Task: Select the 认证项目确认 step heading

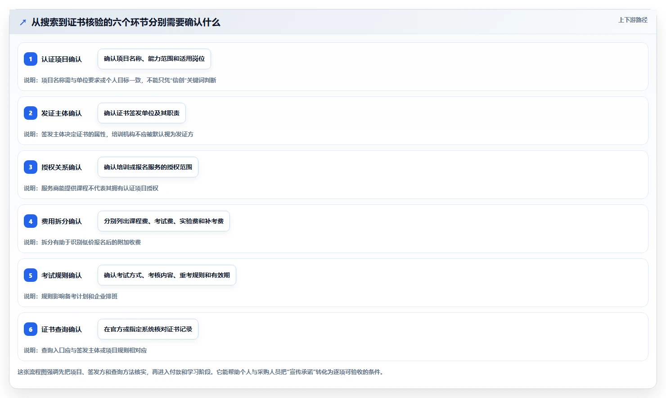Action: coord(62,59)
